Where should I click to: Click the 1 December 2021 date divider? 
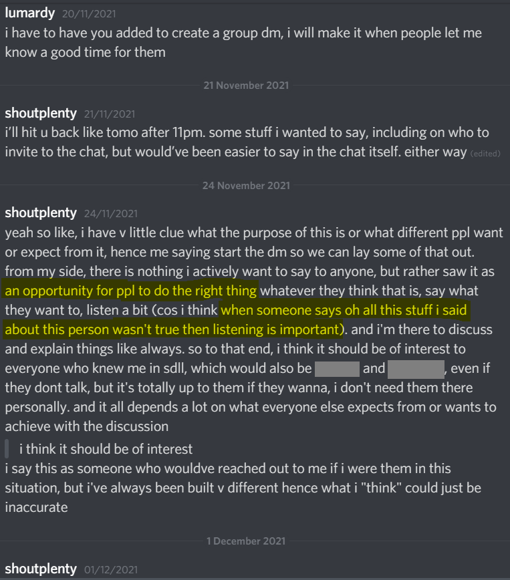tap(246, 541)
